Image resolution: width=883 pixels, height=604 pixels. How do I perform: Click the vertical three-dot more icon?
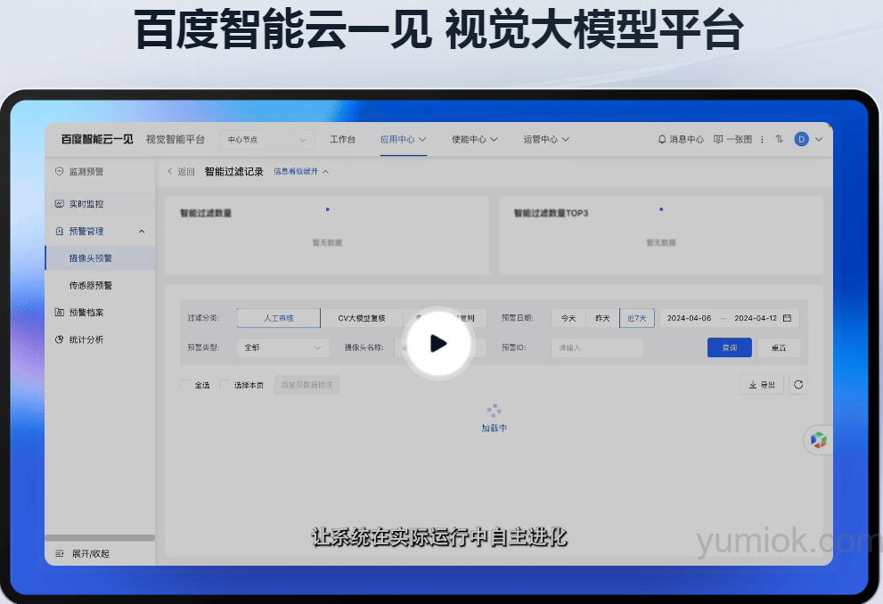762,139
